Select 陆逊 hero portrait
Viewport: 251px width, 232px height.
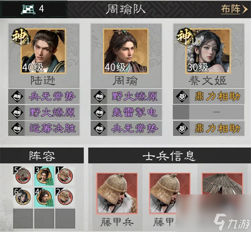point(43,51)
